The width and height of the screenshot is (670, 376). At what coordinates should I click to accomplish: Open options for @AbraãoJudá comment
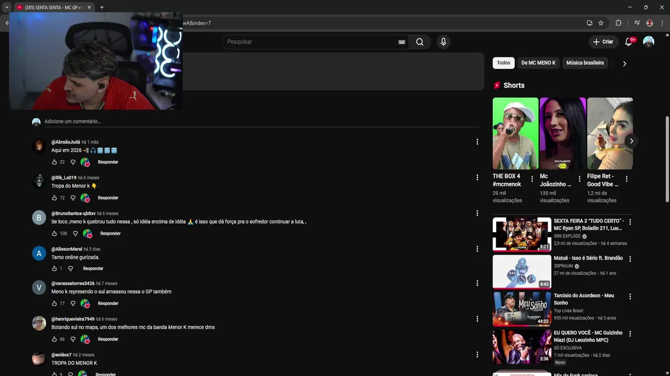tap(477, 142)
